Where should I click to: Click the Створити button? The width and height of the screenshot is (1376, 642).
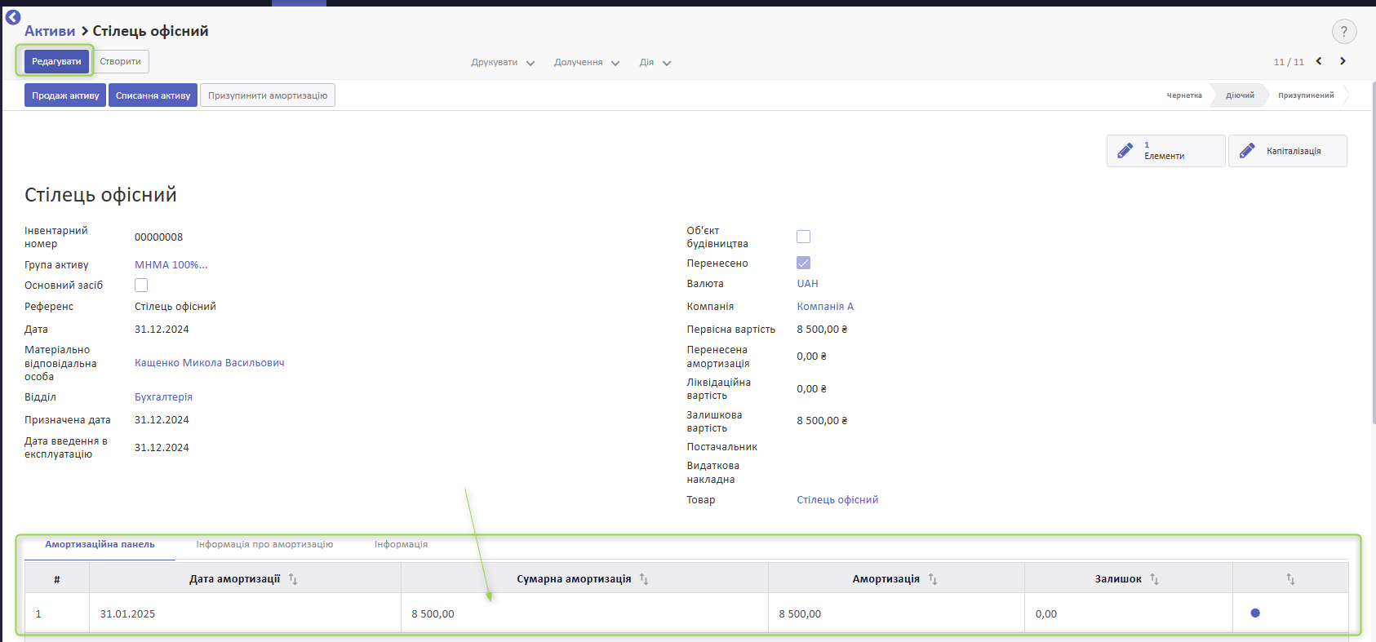(x=120, y=61)
